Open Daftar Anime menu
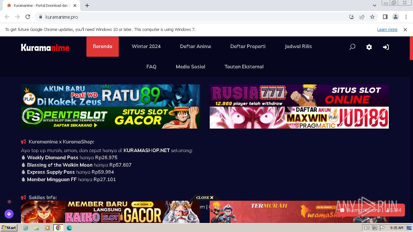Viewport: 413px width, 232px height. pyautogui.click(x=196, y=46)
